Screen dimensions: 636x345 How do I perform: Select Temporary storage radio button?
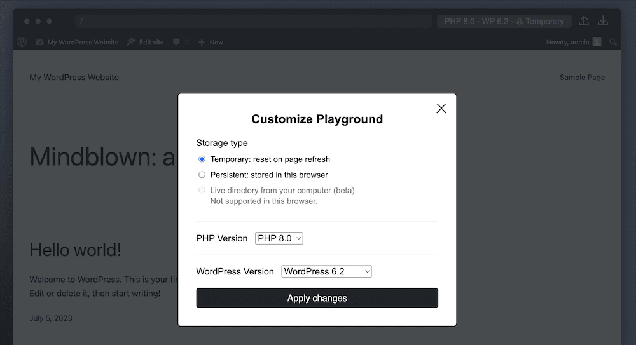(202, 159)
